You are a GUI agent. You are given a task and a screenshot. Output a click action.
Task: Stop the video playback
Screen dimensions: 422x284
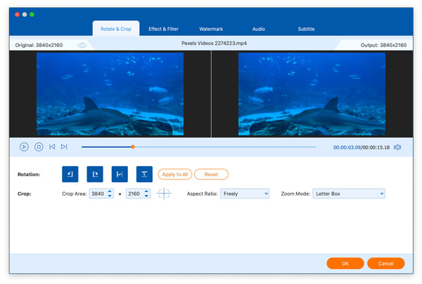click(x=39, y=147)
